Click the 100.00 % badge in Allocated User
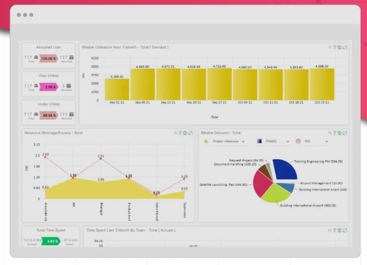This screenshot has width=367, height=265. tap(48, 58)
